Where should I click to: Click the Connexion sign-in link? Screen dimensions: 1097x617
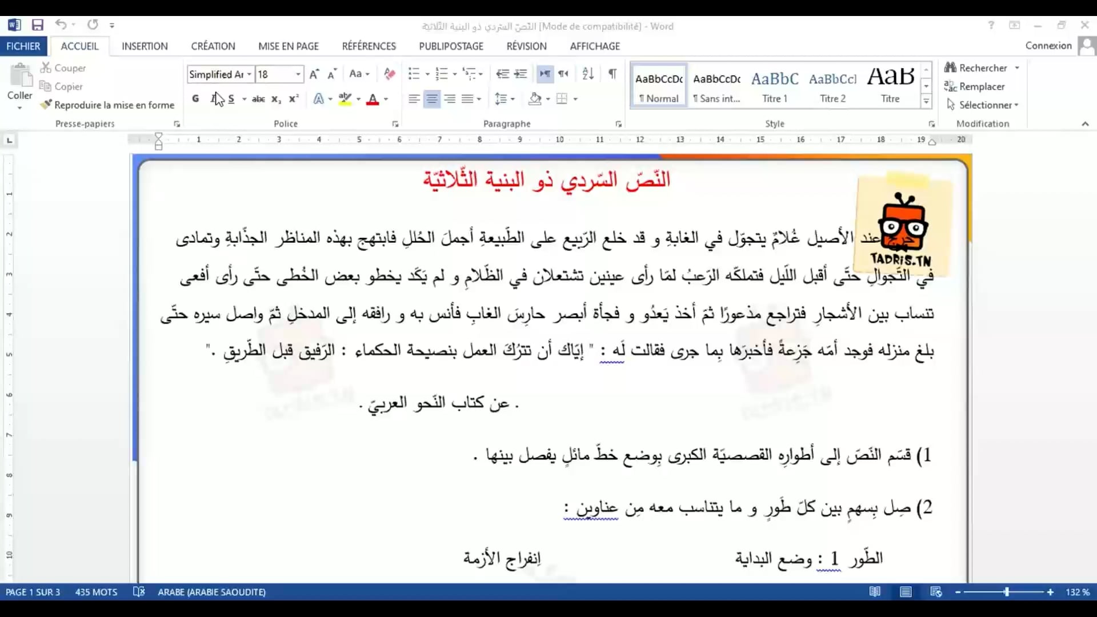[1048, 46]
